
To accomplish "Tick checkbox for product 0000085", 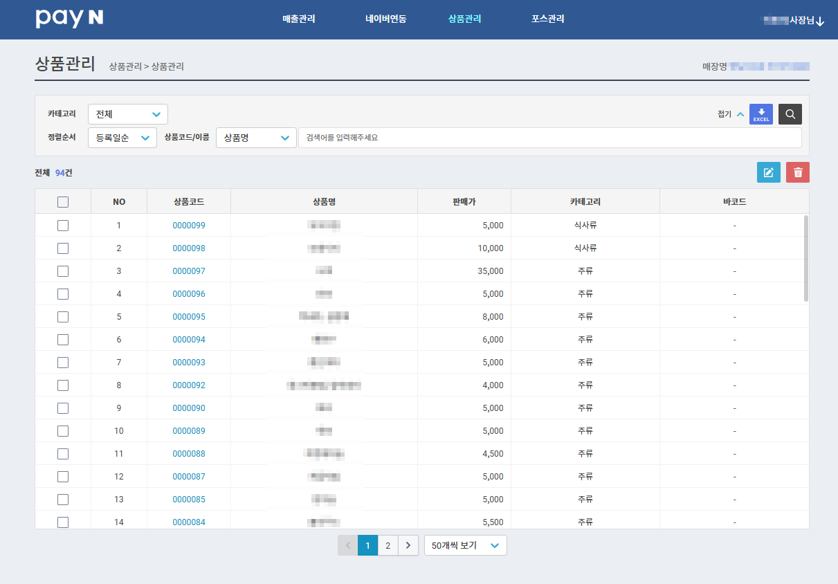I will pos(63,499).
